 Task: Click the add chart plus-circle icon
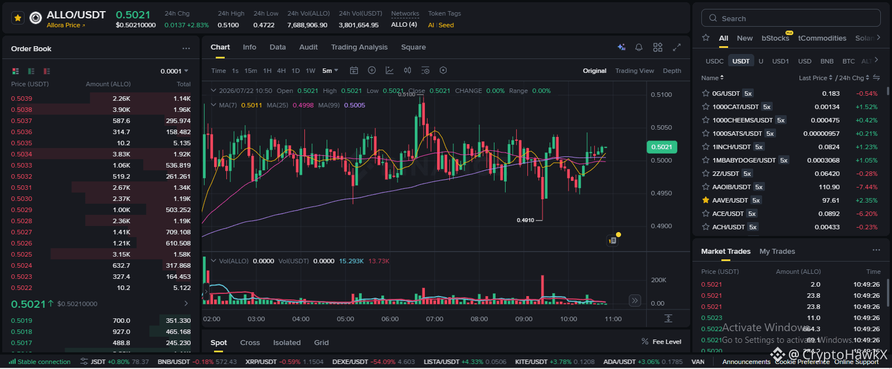372,71
